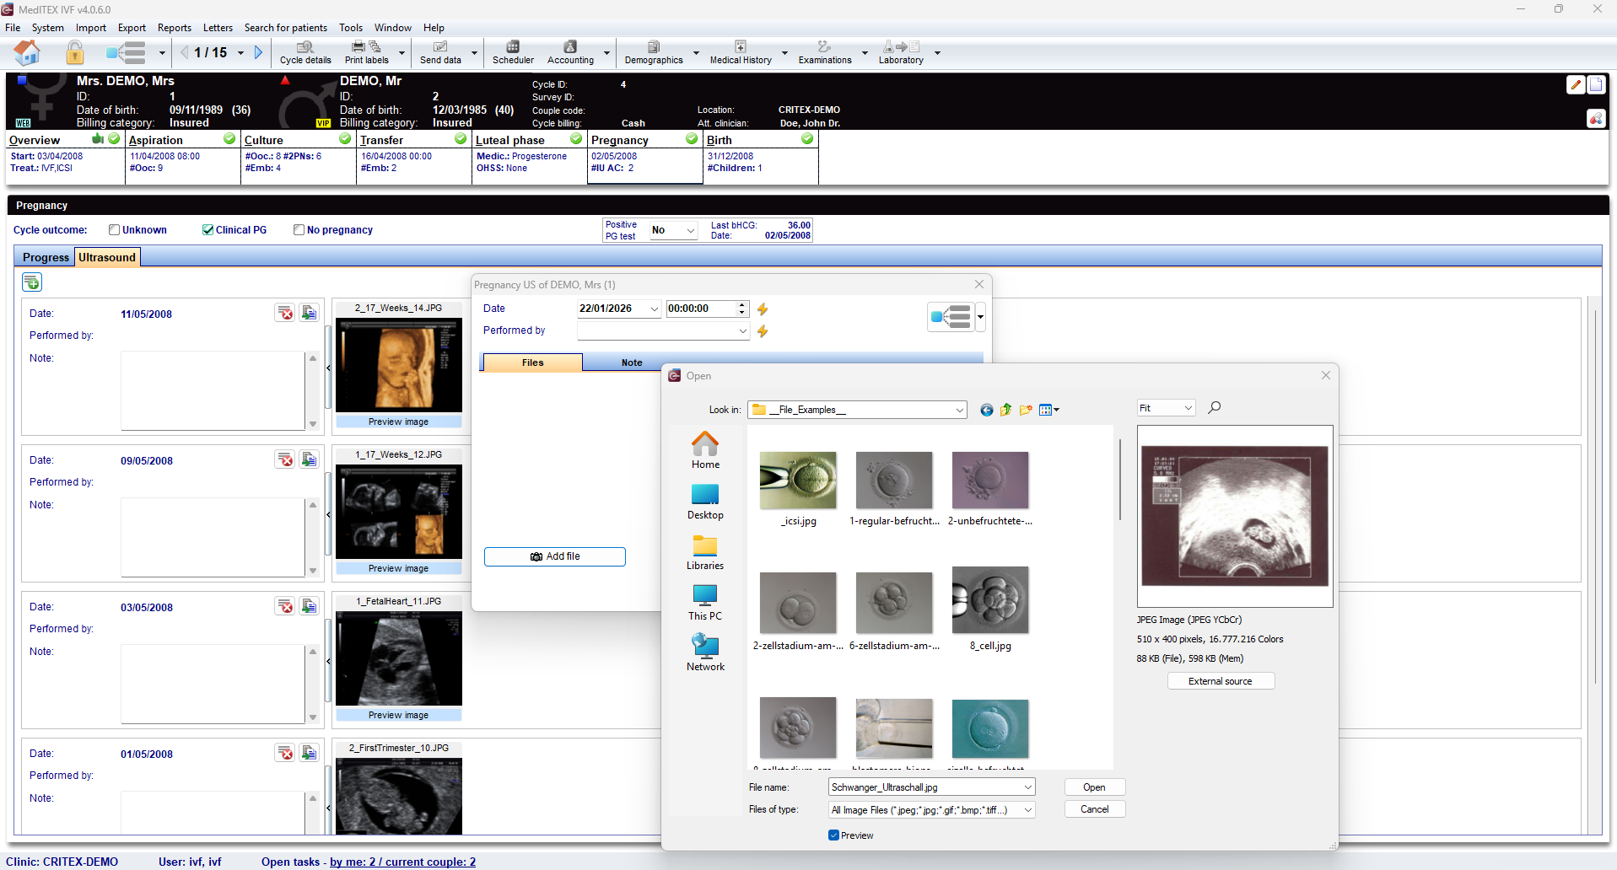The width and height of the screenshot is (1617, 870).
Task: Click the add new ultrasound entry icon
Action: (32, 282)
